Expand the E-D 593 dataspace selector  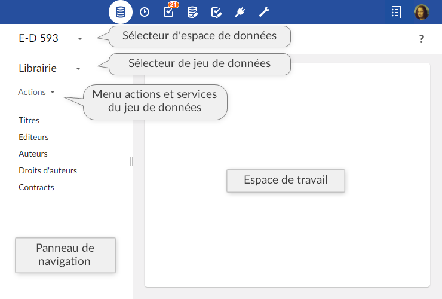click(80, 39)
